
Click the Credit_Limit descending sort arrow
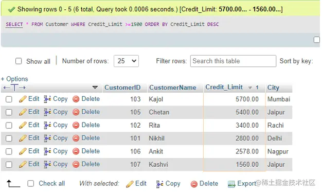click(250, 88)
